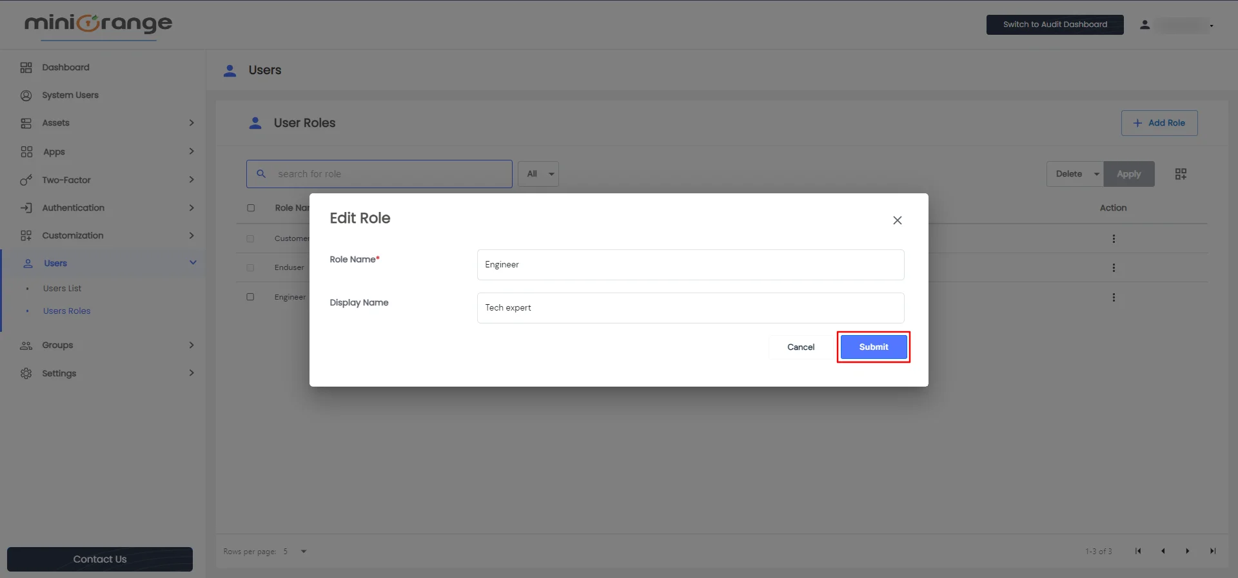The width and height of the screenshot is (1238, 578).
Task: Click the Settings gear icon
Action: (26, 374)
